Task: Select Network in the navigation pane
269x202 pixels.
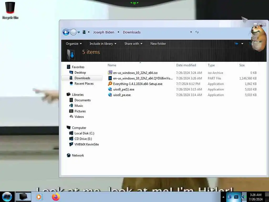Action: click(78, 155)
